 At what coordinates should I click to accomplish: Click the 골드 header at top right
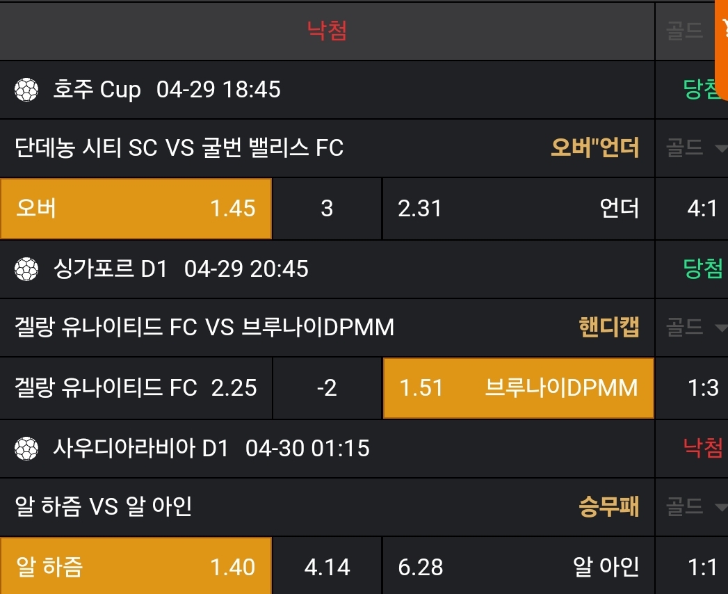tap(685, 31)
